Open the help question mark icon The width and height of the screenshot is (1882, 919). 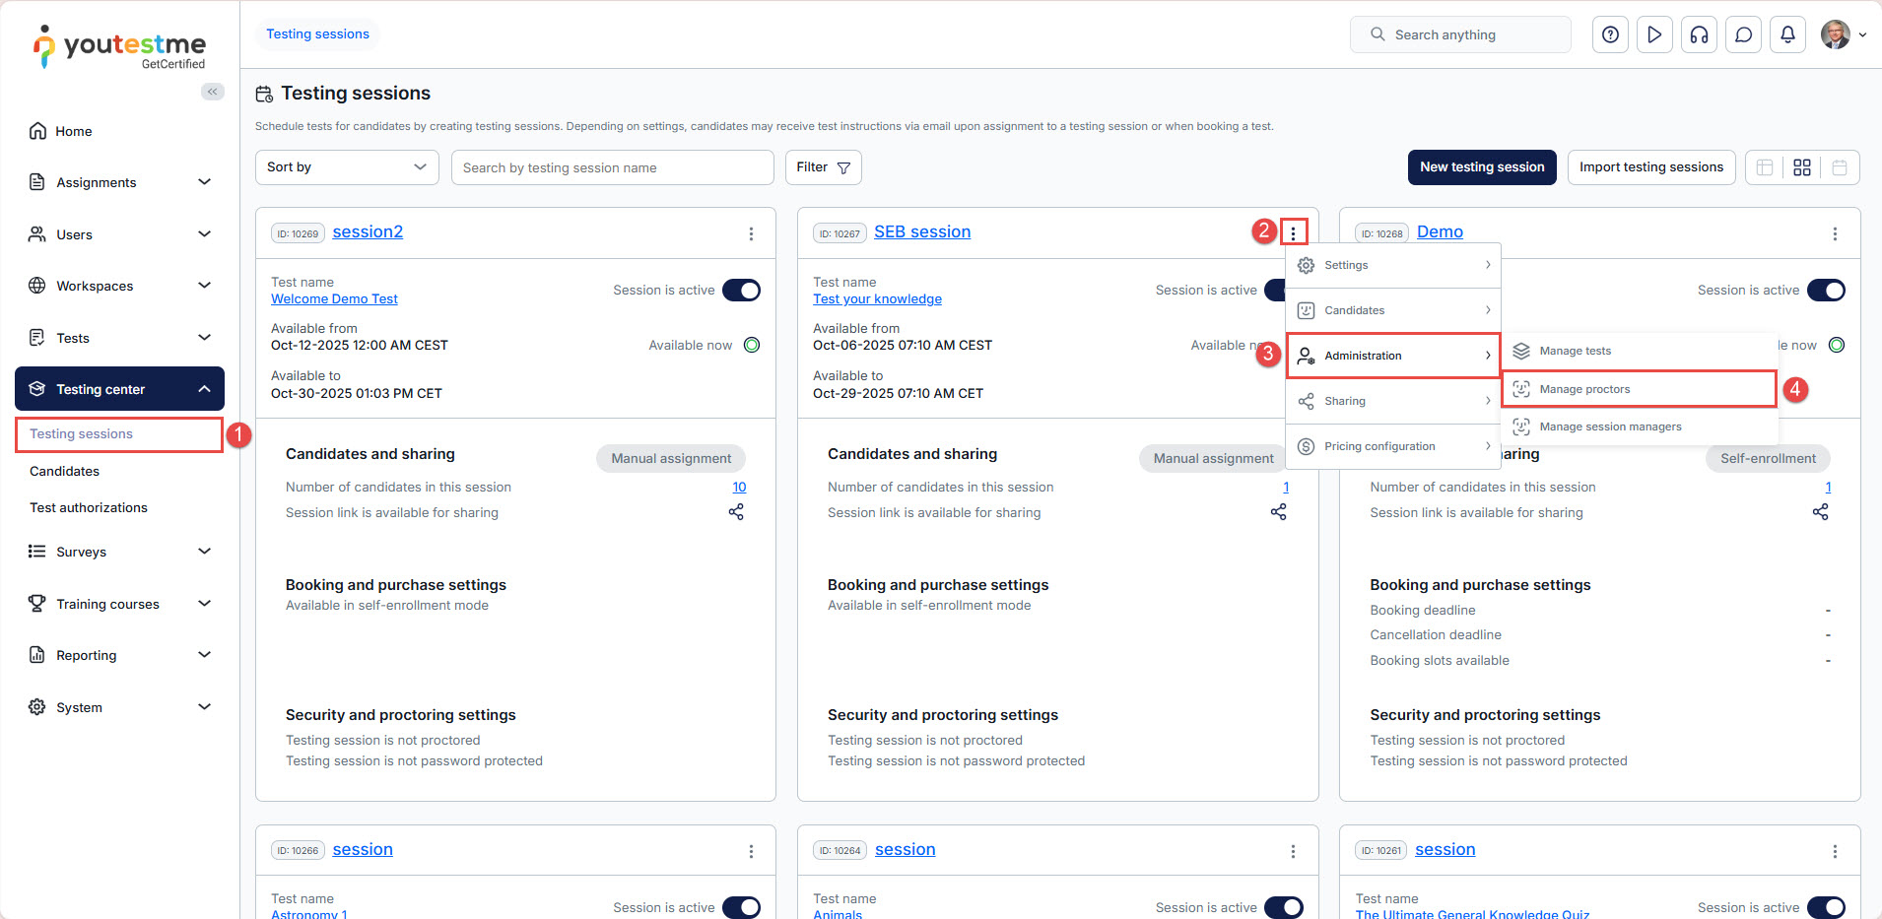click(1610, 34)
